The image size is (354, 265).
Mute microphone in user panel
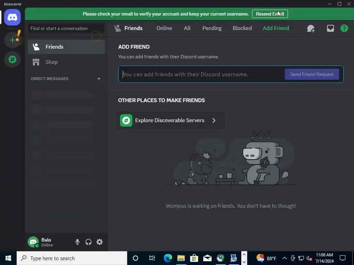(77, 242)
